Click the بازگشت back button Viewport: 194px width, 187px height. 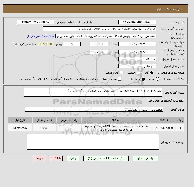tap(56, 158)
